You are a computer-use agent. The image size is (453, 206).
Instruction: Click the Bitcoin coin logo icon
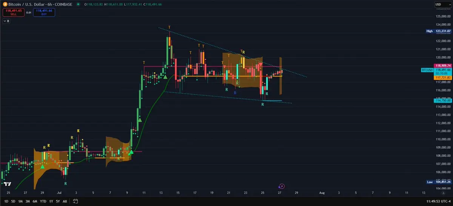pyautogui.click(x=5, y=4)
